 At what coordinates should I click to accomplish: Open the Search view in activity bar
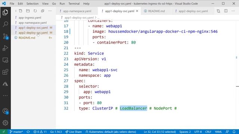pyautogui.click(x=5, y=24)
